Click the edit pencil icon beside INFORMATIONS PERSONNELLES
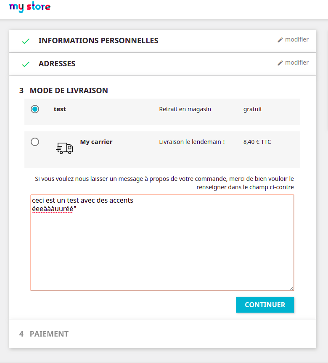 [280, 39]
